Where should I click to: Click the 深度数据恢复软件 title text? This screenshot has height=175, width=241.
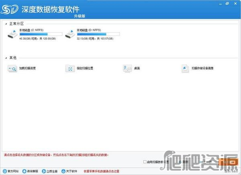(x=51, y=9)
